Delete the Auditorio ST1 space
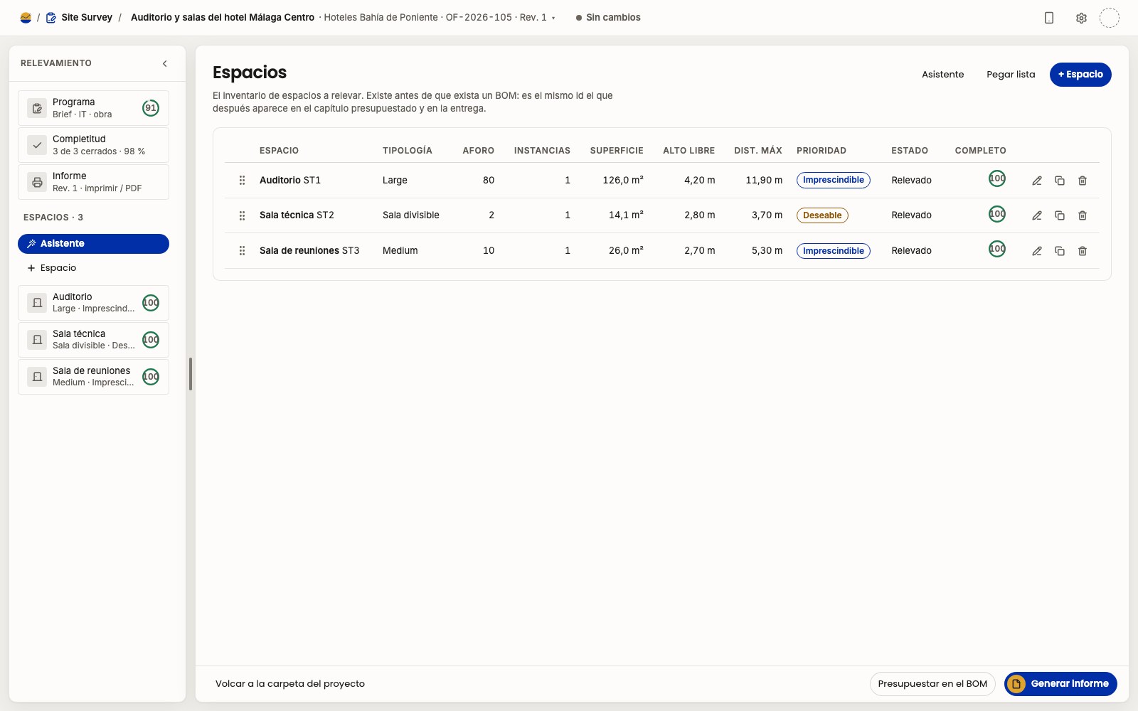1138x711 pixels. pyautogui.click(x=1083, y=181)
